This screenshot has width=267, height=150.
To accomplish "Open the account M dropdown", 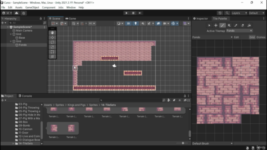I will [x=7, y=13].
